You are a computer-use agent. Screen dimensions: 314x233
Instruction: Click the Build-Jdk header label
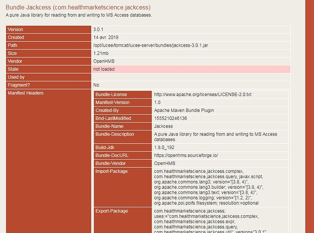(x=105, y=148)
